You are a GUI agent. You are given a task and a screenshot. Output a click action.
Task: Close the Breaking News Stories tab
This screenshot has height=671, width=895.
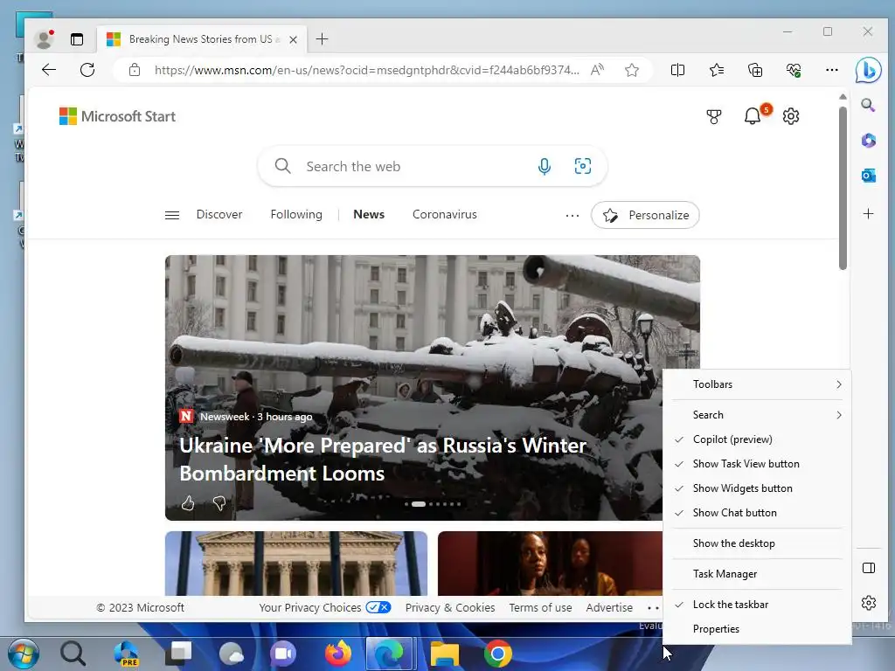tap(293, 39)
